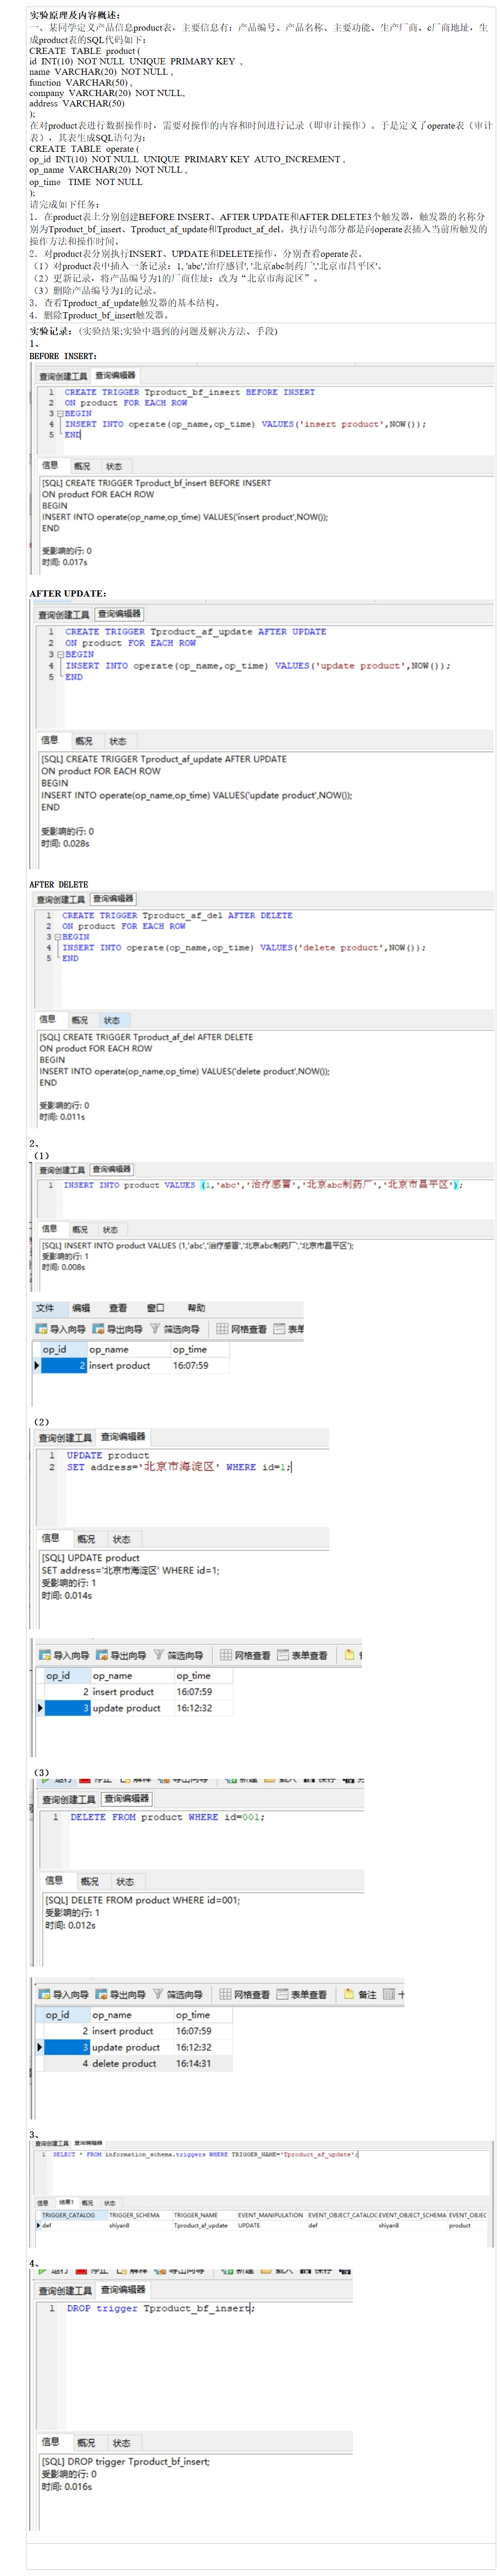Open the 文件 menu

click(x=45, y=1307)
